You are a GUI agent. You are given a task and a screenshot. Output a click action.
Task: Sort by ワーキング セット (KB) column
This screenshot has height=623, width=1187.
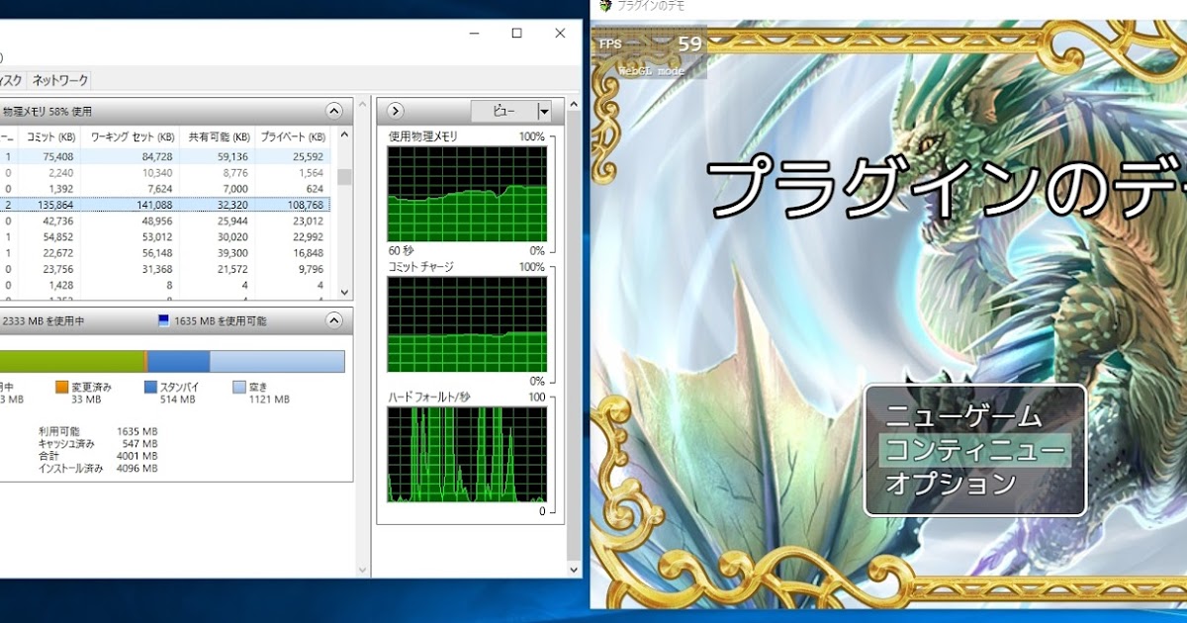[x=133, y=137]
